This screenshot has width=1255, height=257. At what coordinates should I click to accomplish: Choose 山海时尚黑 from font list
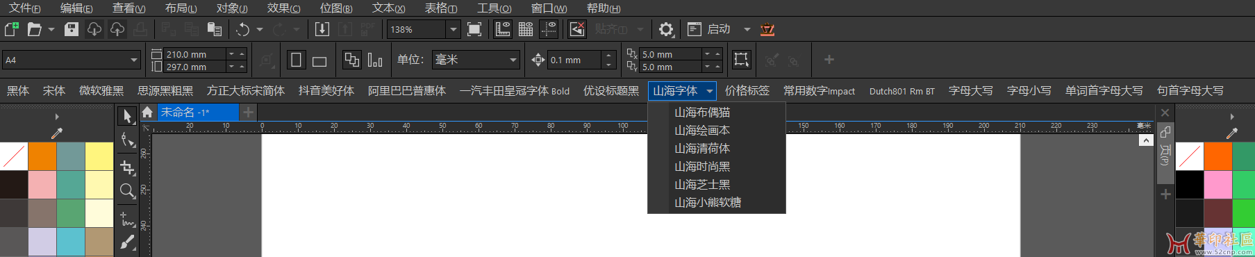point(702,166)
